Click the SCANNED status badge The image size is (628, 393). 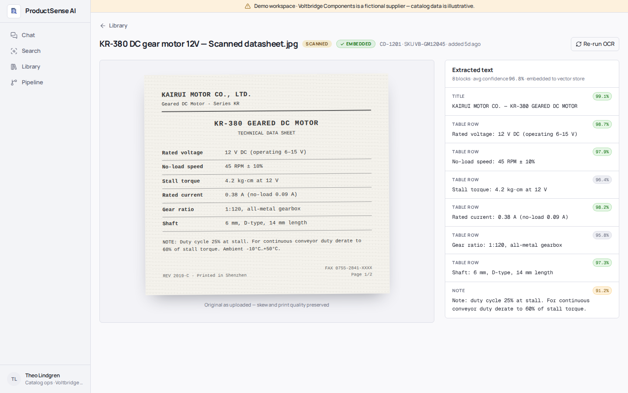click(317, 44)
